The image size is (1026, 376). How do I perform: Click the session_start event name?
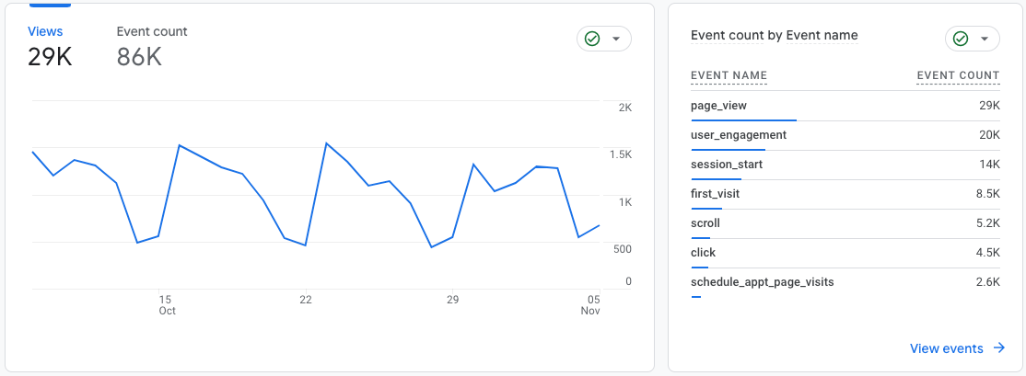(727, 165)
